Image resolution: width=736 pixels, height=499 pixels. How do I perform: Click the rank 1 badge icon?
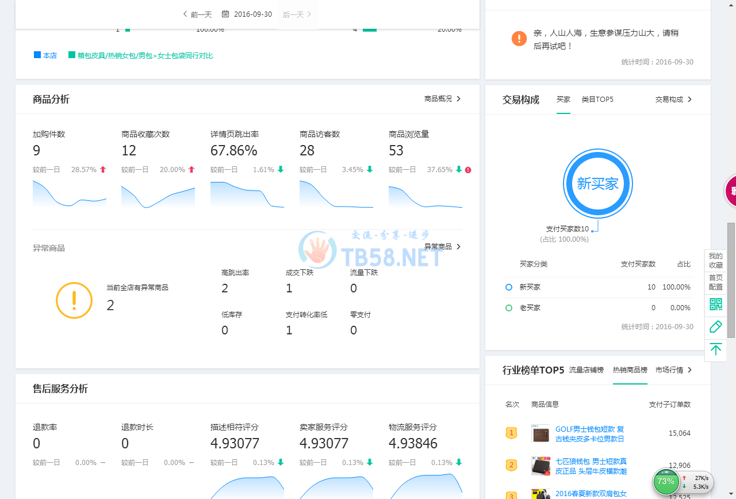(x=511, y=433)
